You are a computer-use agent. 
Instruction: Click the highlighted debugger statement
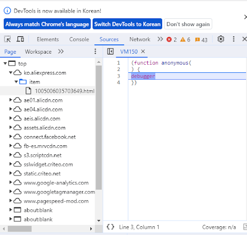[x=143, y=76]
